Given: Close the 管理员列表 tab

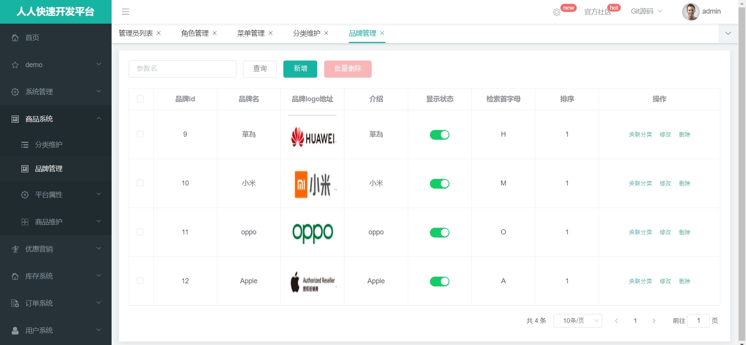Looking at the screenshot, I should 159,33.
